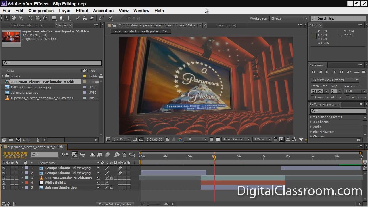Select the Roto Brush tool
The height and width of the screenshot is (207, 368).
(x=101, y=18)
